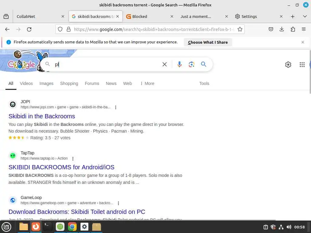311x233 pixels.
Task: Open the Terminal from the taskbar
Action: [48, 227]
